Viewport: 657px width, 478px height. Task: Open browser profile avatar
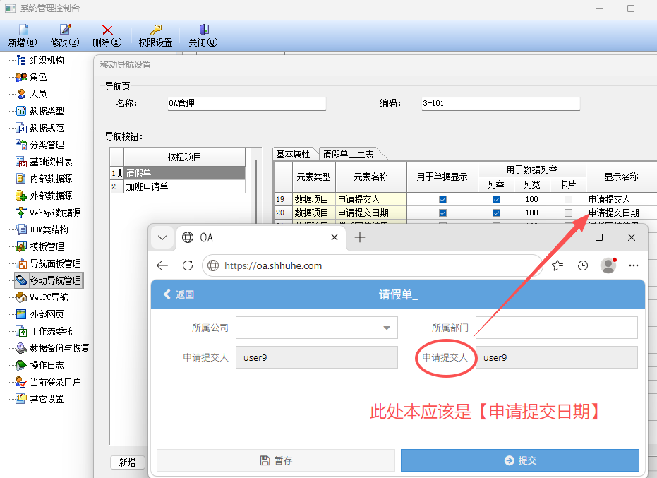coord(608,265)
